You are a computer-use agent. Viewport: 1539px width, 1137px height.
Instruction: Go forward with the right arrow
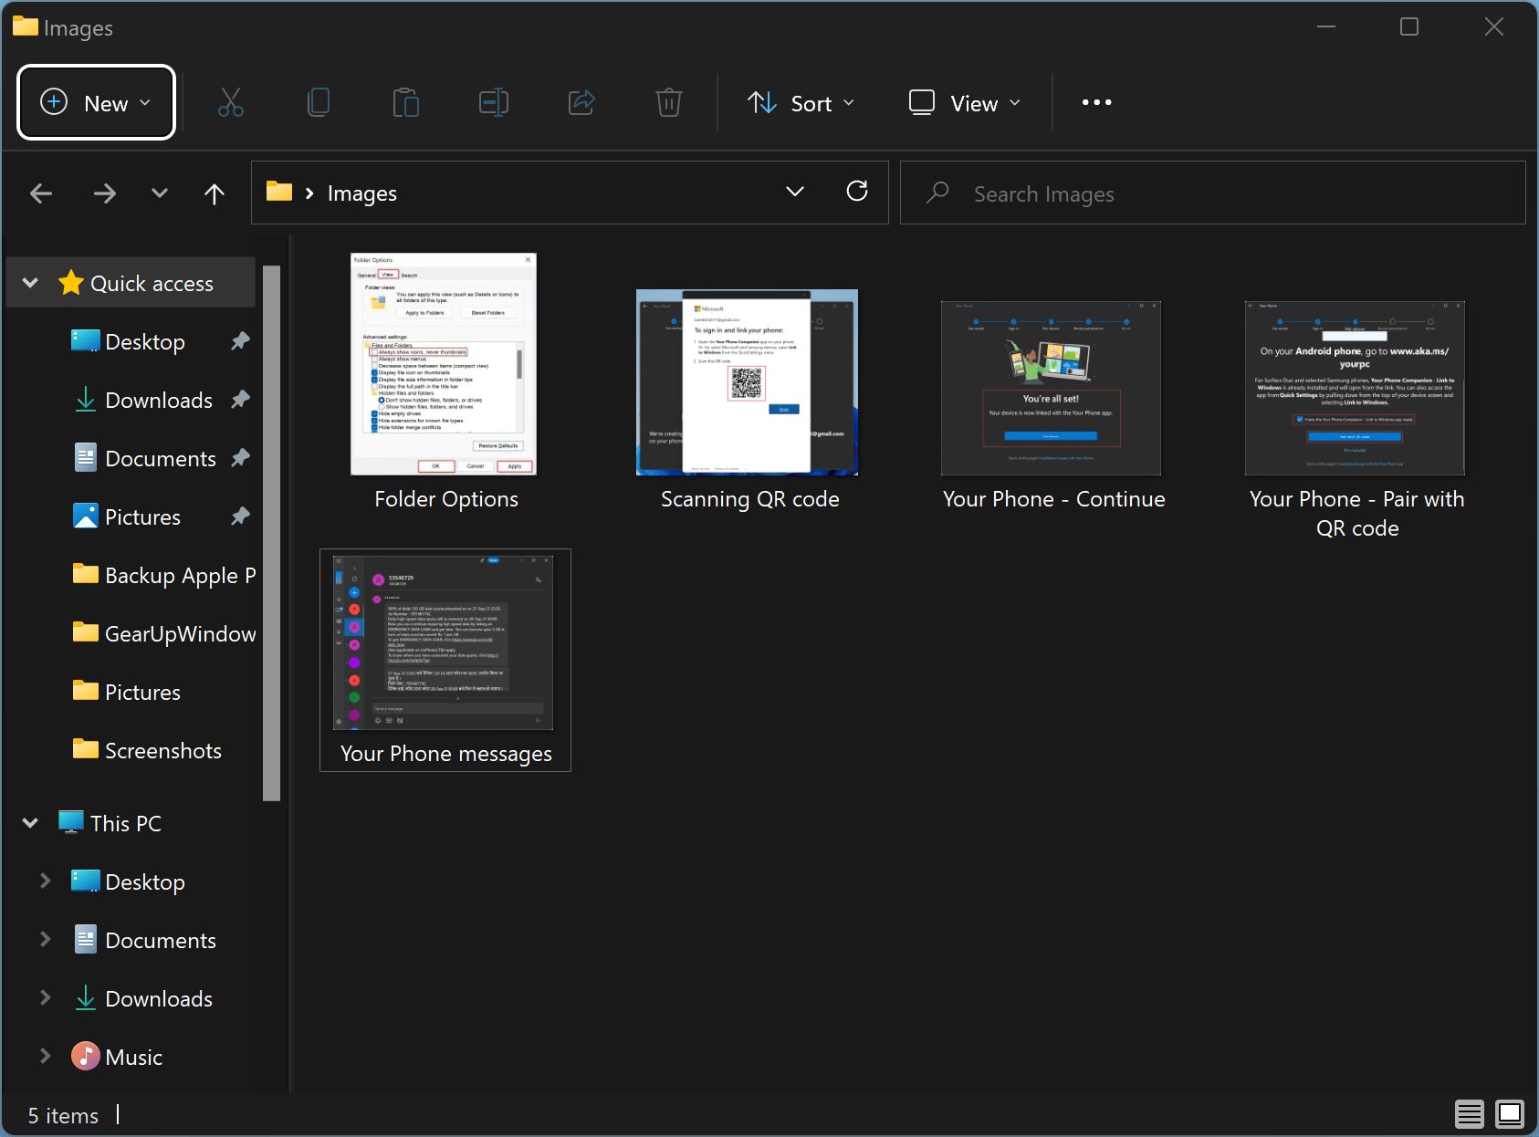click(105, 193)
